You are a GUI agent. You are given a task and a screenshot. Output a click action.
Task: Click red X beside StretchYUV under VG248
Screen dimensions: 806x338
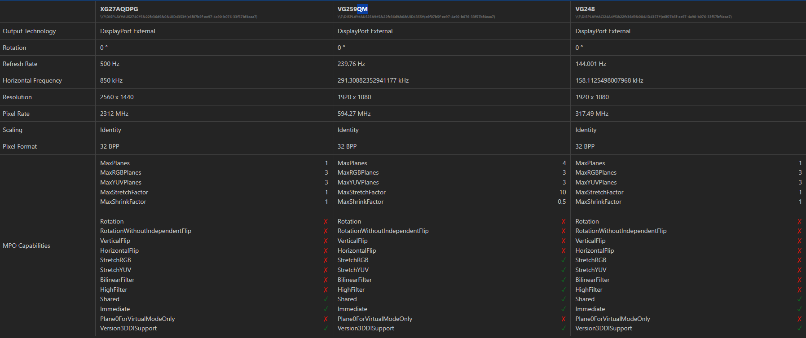coord(799,270)
